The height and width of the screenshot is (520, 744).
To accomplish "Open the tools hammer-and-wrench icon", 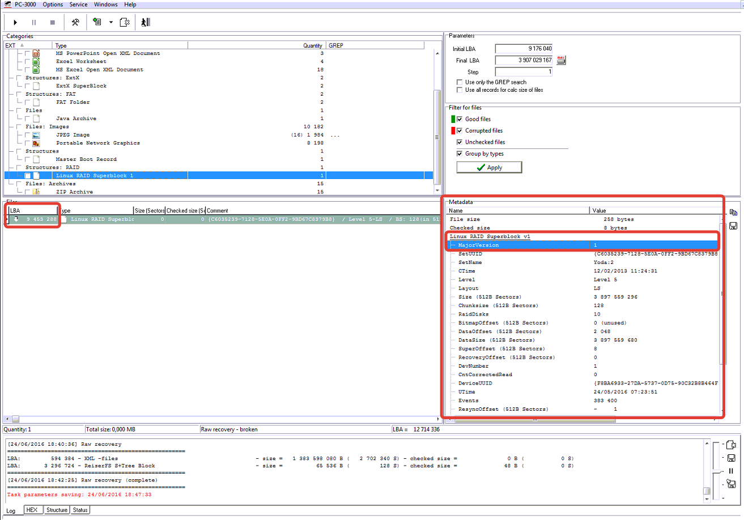I will click(75, 23).
